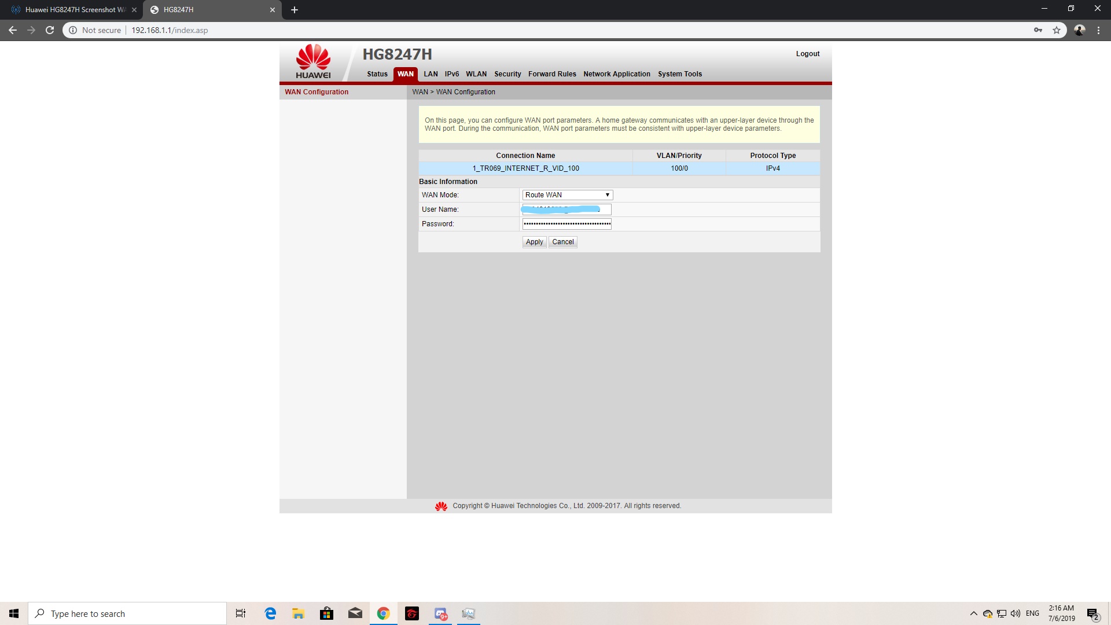Click the Huawei logo
The image size is (1111, 625).
coord(313,61)
